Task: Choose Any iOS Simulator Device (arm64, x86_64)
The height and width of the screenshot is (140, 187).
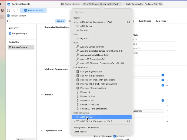Action: (102, 51)
